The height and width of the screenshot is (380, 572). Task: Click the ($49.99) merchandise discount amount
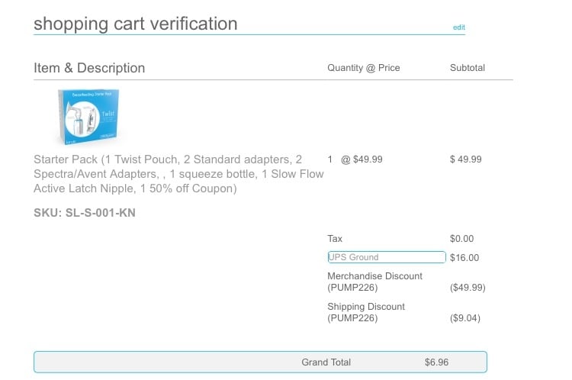pos(468,288)
